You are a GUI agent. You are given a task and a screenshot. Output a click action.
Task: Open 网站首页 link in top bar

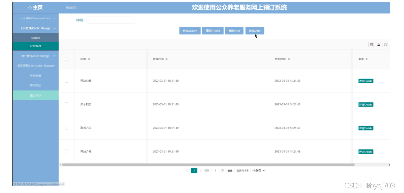click(x=71, y=8)
